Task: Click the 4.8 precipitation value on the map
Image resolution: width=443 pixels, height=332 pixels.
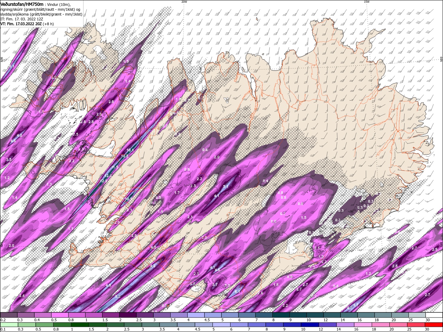Action: click(x=108, y=285)
